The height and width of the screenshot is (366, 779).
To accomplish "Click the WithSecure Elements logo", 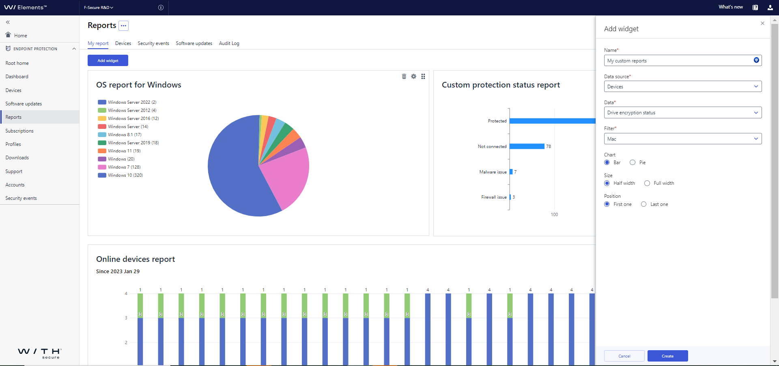I will (25, 7).
